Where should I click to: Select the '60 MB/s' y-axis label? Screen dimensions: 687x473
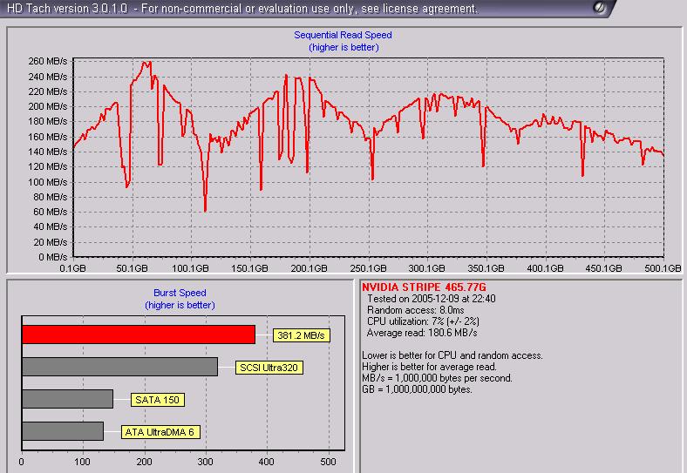pyautogui.click(x=51, y=212)
